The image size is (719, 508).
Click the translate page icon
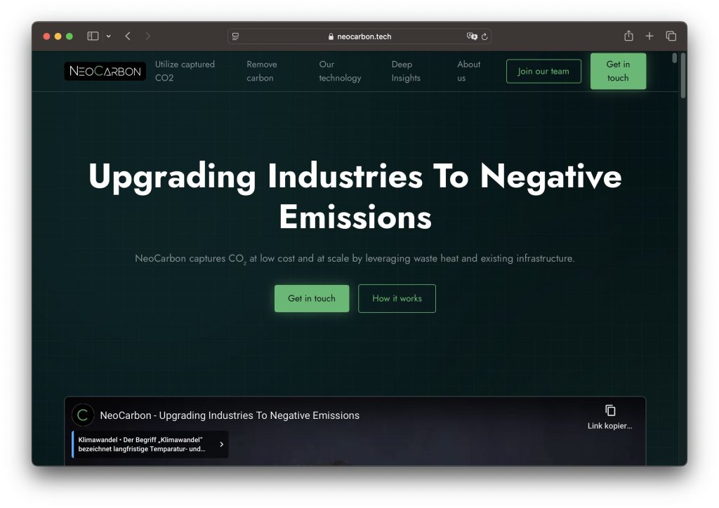pyautogui.click(x=472, y=36)
